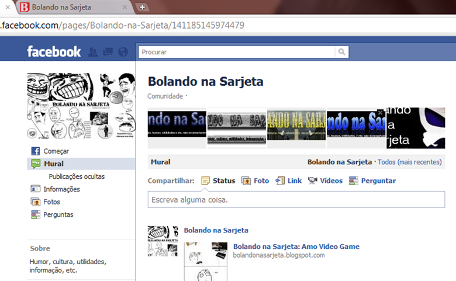
Task: Click the browser address bar URL
Action: [x=122, y=25]
